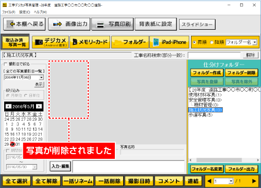The height and width of the screenshot is (188, 261).
Task: Go to previous month in calendar
Action: [8, 106]
